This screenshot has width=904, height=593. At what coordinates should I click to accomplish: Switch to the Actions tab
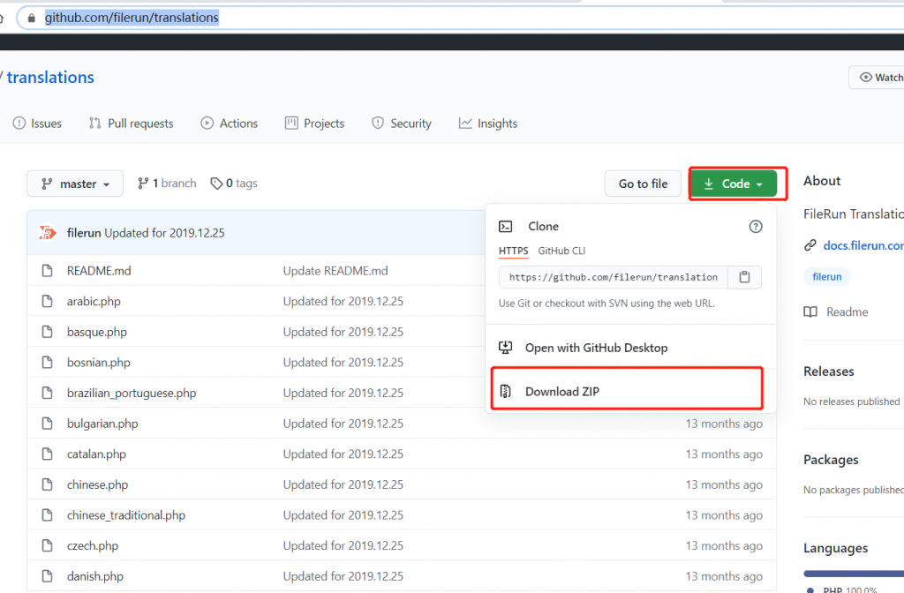[x=229, y=124]
